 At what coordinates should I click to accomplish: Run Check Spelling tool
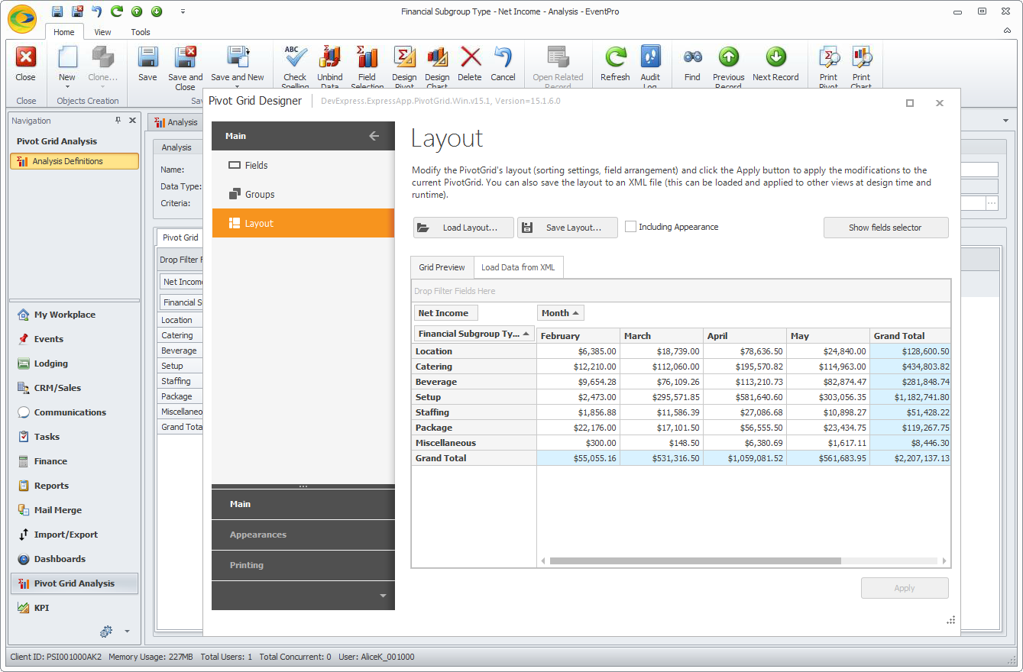coord(295,58)
